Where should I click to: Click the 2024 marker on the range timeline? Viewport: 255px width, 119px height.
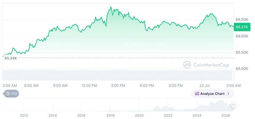click(197, 115)
